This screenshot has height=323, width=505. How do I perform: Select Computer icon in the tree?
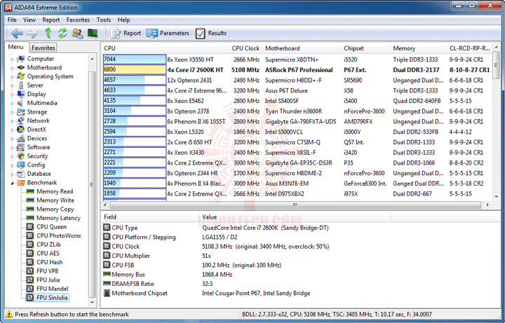(21, 59)
